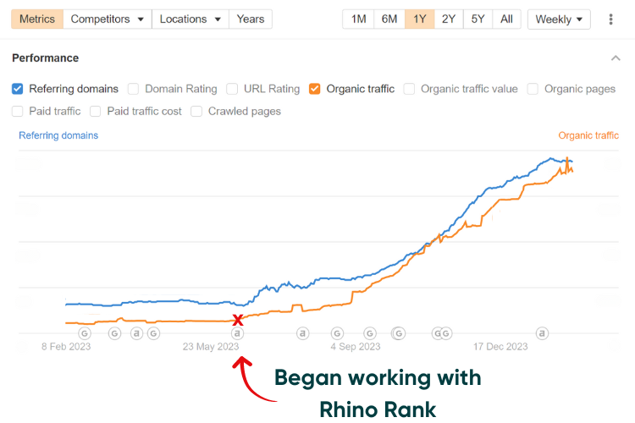This screenshot has height=423, width=635.
Task: Click the Performance section heading
Action: click(x=46, y=58)
